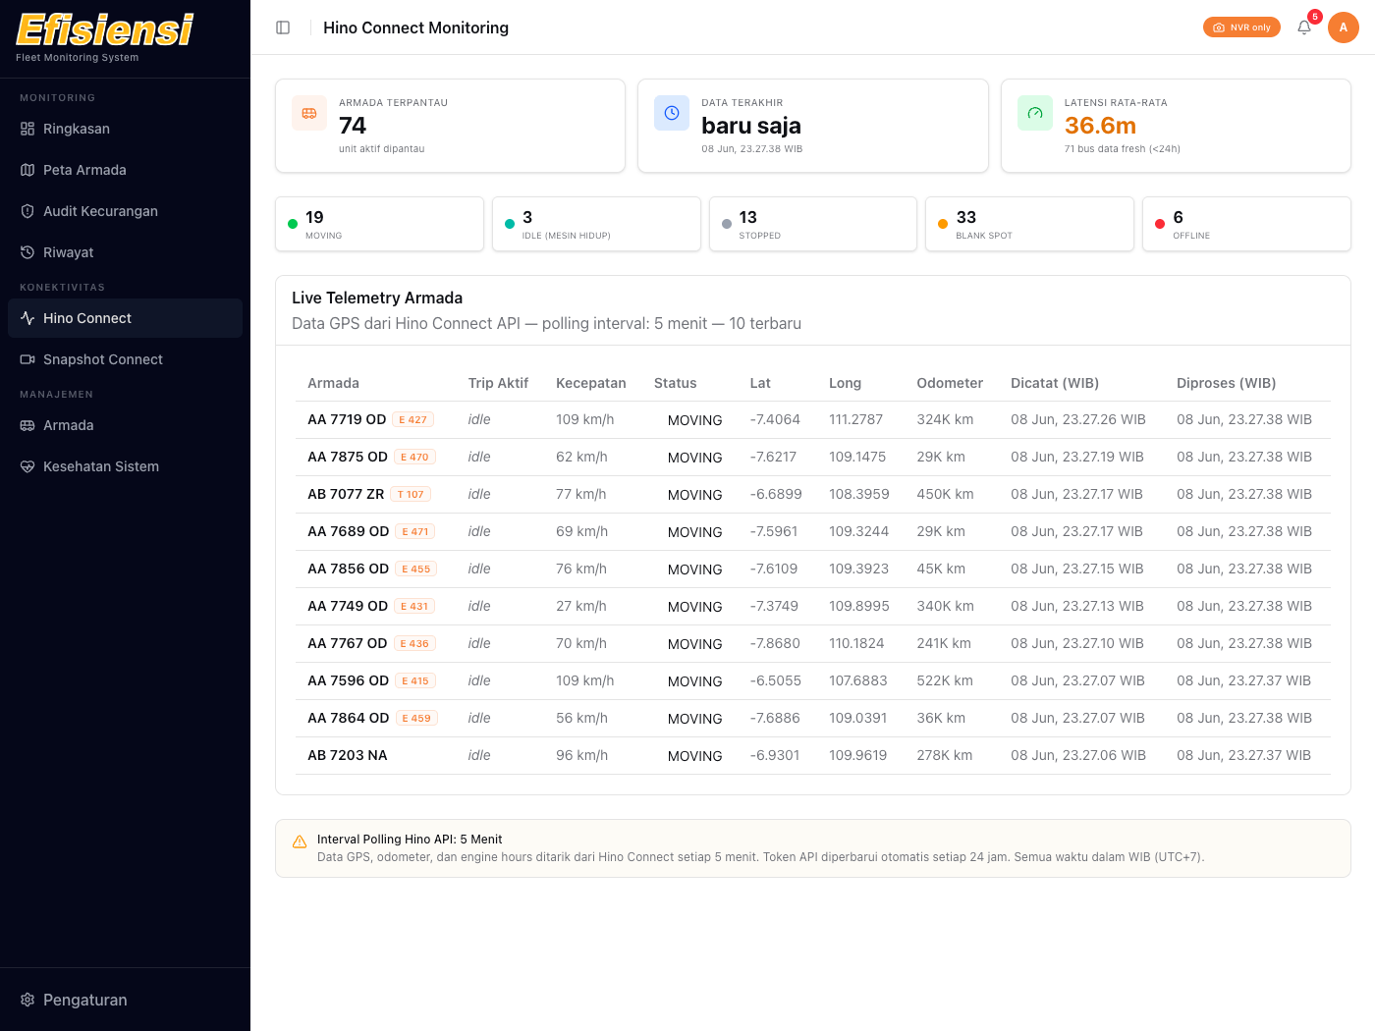Select the 6 Offline status card
Viewport: 1375px width, 1031px height.
[1246, 224]
